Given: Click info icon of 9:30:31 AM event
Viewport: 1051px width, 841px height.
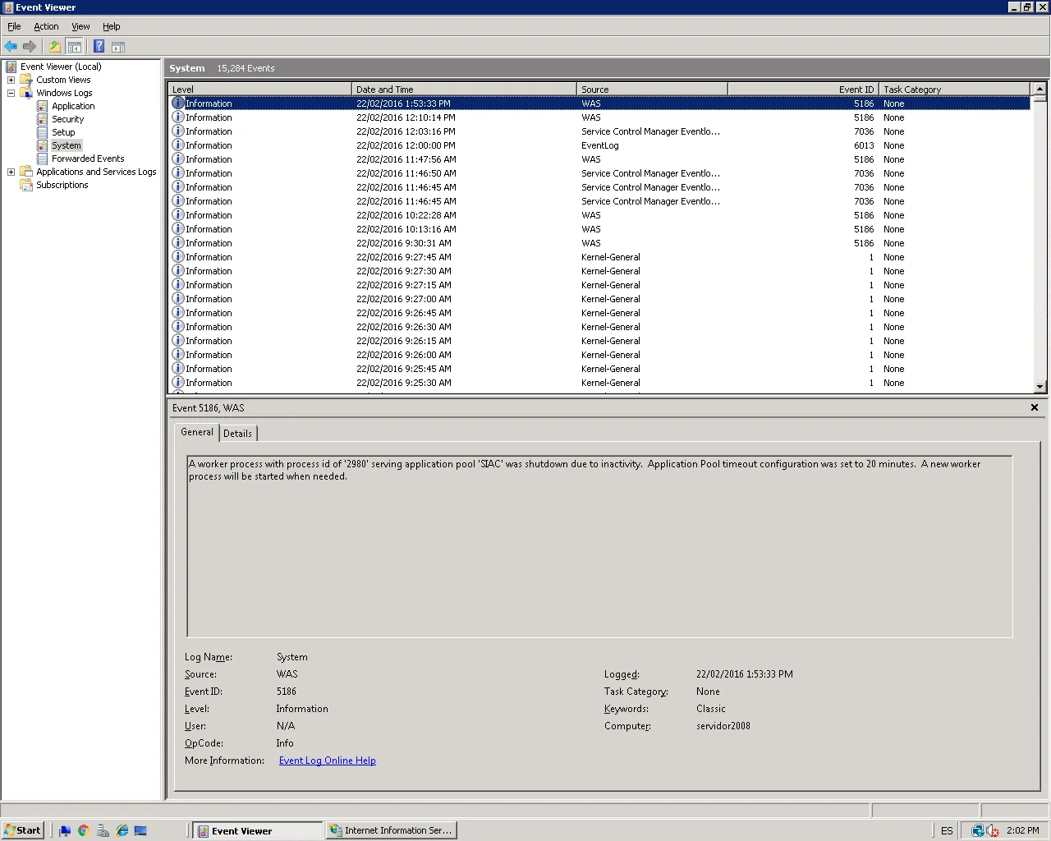Looking at the screenshot, I should click(178, 243).
